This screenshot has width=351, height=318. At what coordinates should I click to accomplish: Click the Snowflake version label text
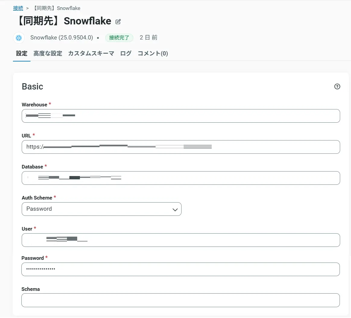tap(62, 38)
